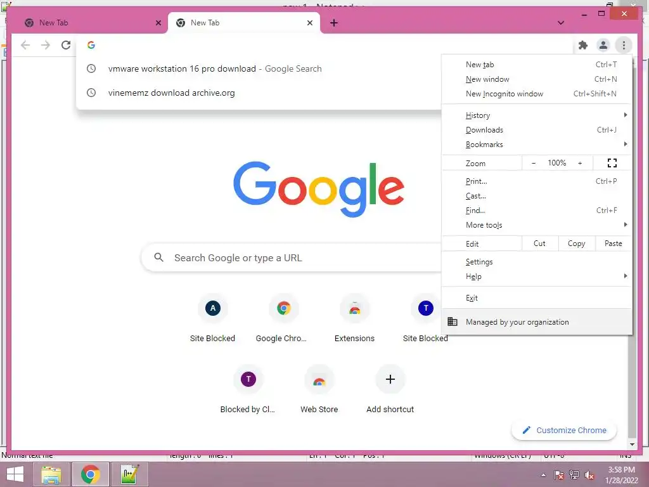The image size is (649, 487).
Task: Open the tab search chevron
Action: 560,23
